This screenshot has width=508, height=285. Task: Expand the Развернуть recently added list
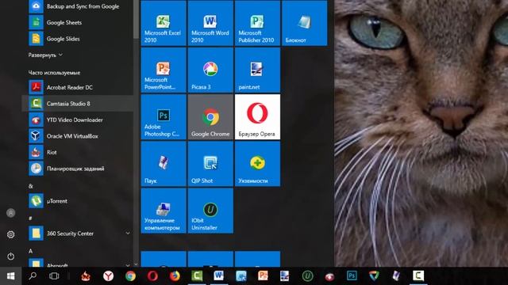point(45,55)
